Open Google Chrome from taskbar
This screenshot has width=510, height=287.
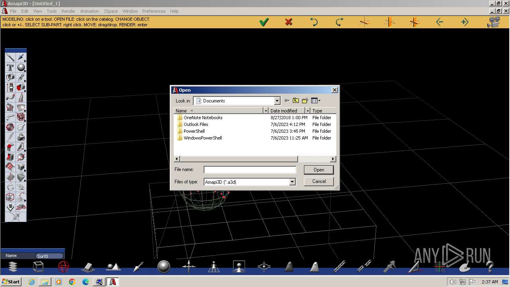(72, 282)
